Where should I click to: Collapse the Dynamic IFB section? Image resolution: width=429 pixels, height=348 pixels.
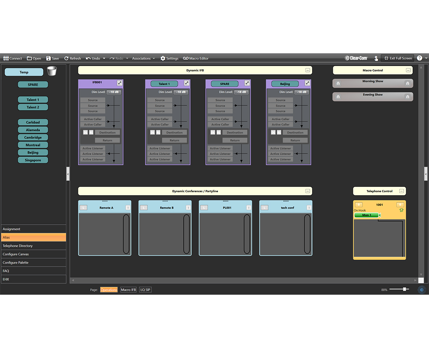308,70
